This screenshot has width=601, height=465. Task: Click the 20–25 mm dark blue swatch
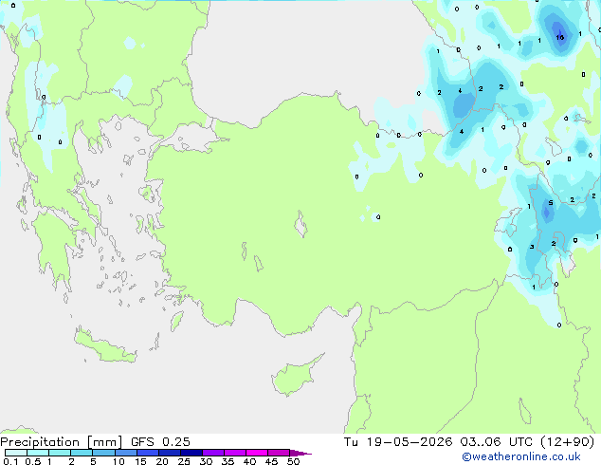170,453
